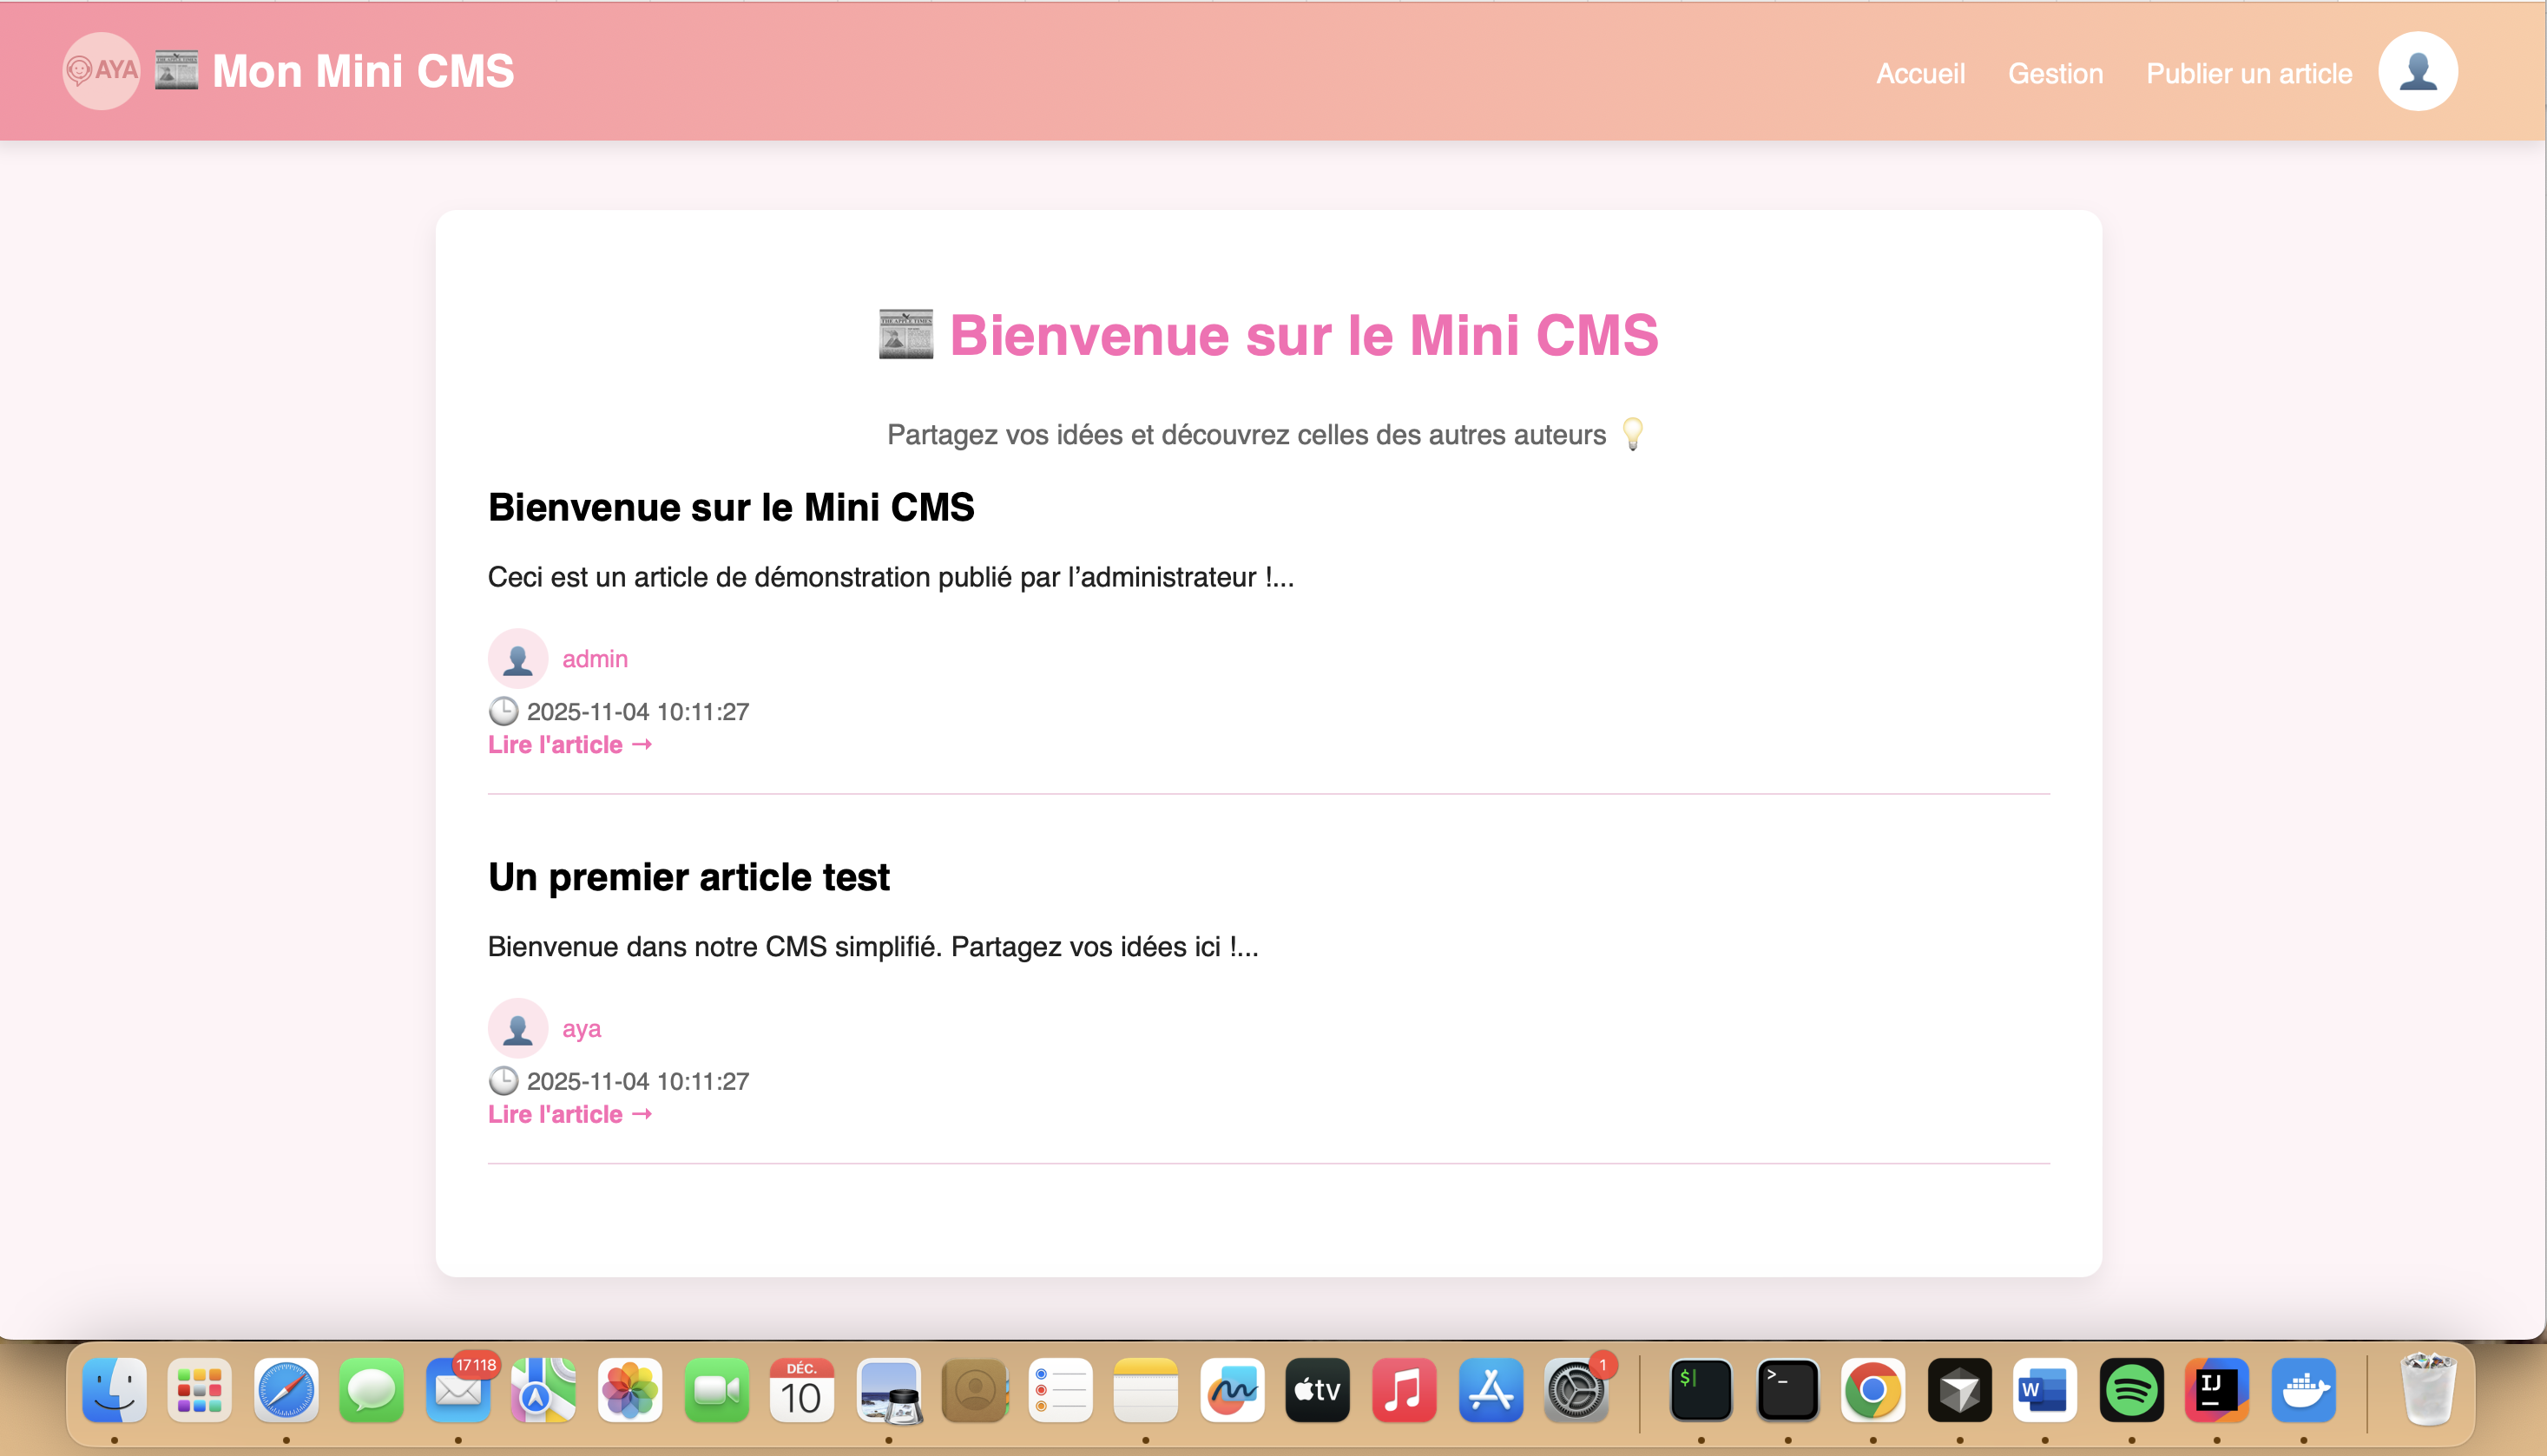Open Google Chrome from the dock
The image size is (2547, 1456).
click(x=1872, y=1391)
